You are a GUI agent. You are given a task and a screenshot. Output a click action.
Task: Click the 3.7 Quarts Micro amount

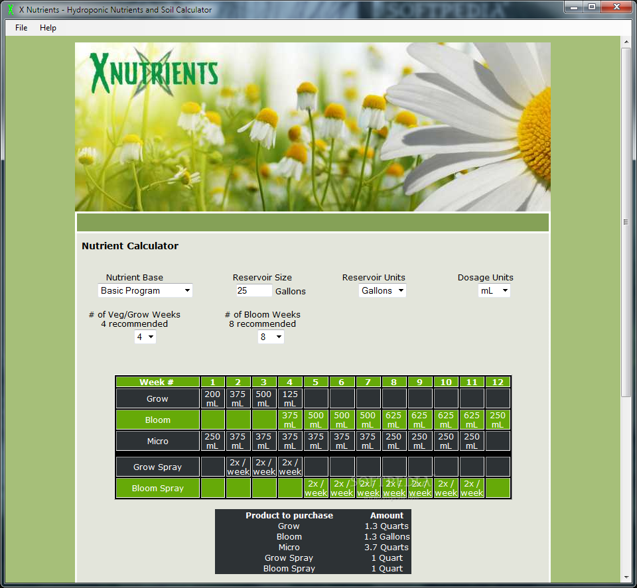[386, 548]
